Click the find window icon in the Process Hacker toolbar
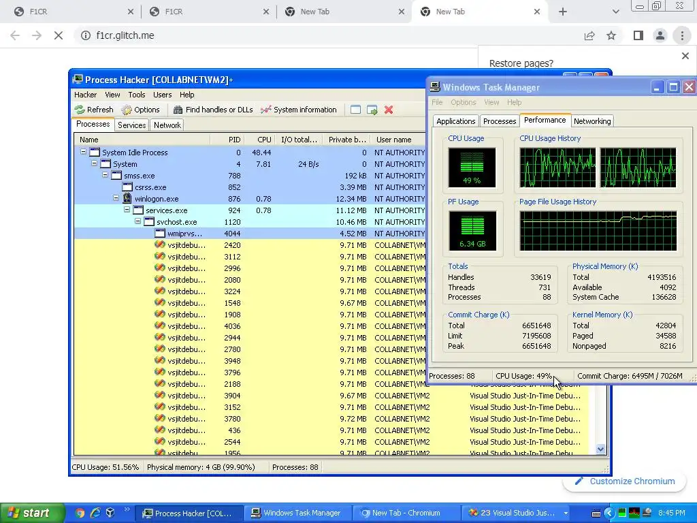Screen dimensions: 697x523 (x=355, y=110)
